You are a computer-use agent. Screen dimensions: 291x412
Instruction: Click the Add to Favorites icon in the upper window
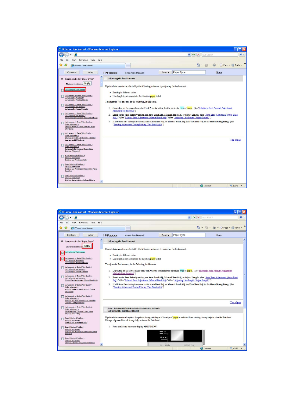click(66, 65)
